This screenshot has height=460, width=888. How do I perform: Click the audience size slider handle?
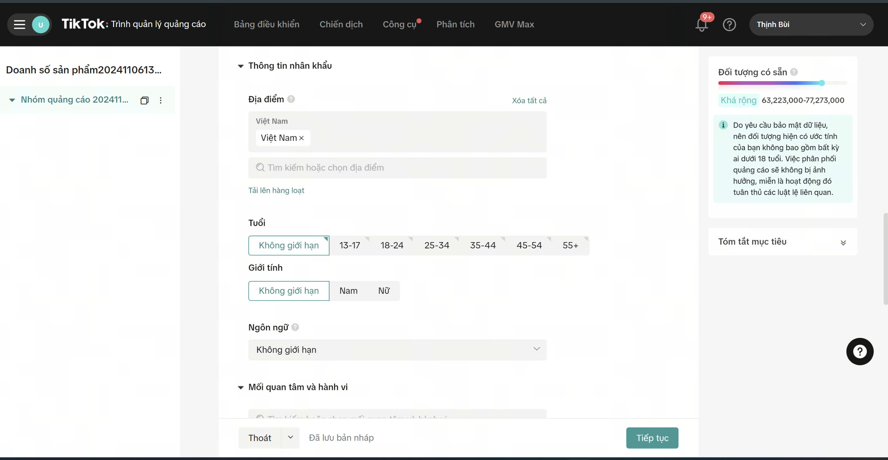822,83
